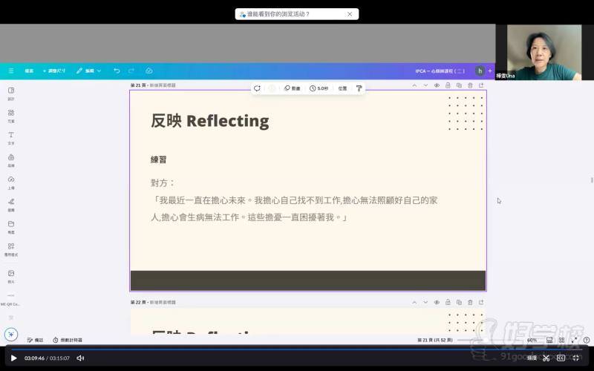Open the 位置 position panel

[x=342, y=88]
